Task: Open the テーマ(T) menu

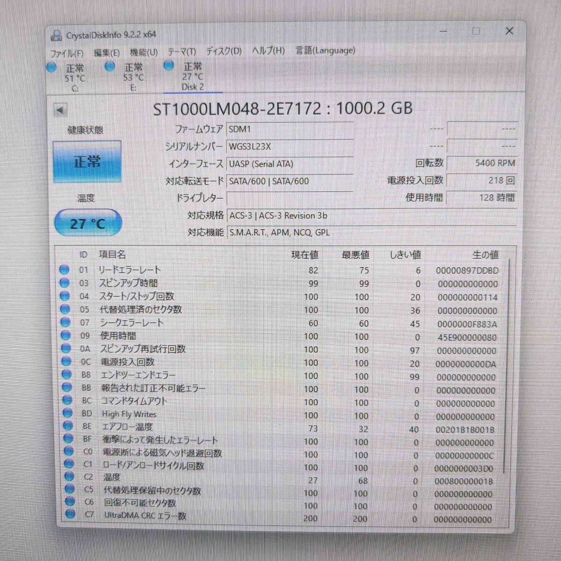Action: click(182, 52)
